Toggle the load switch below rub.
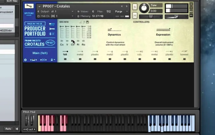Screen dimensions: 215x135 click(139, 59)
